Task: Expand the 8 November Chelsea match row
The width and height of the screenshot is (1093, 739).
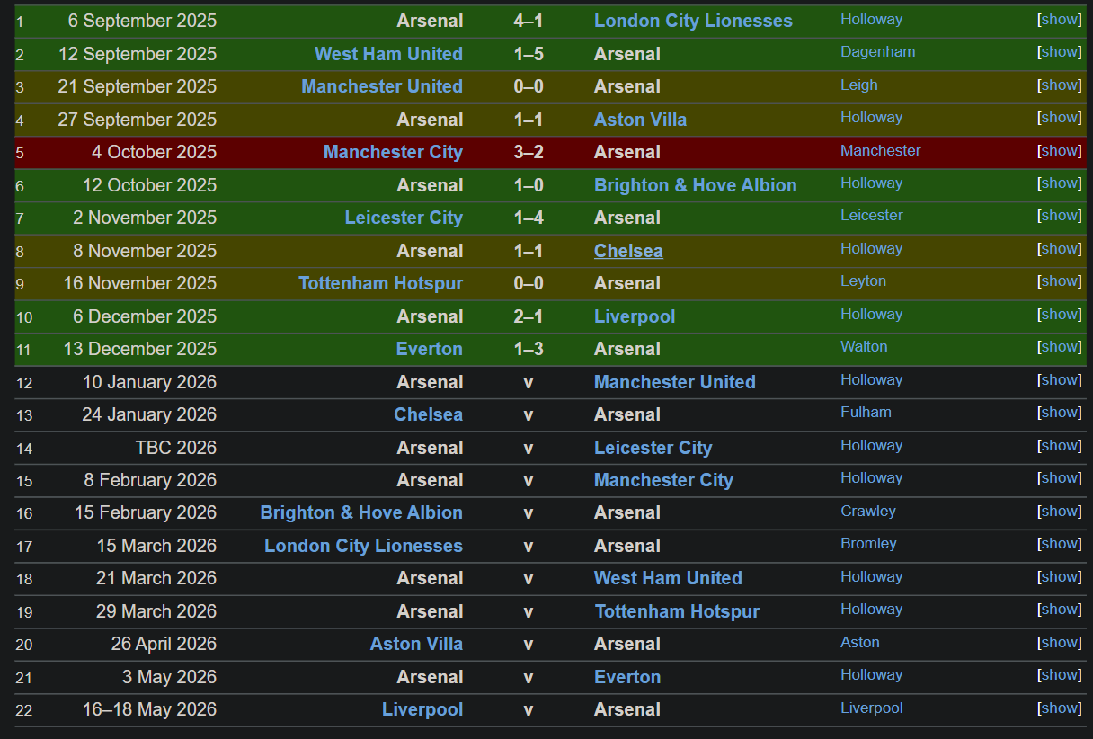Action: [1061, 248]
